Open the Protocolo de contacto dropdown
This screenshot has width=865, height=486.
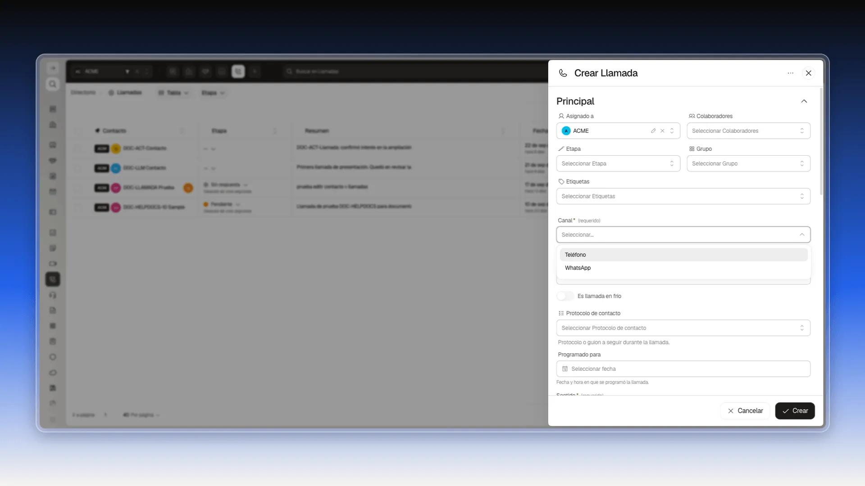683,328
